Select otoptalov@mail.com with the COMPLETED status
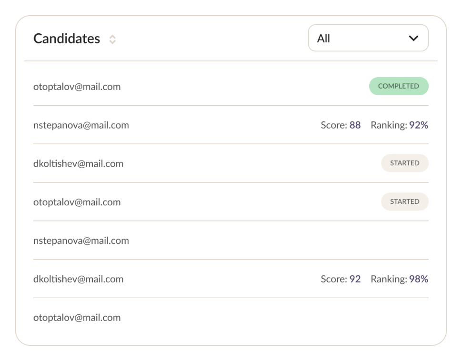Viewport: 462px width, 361px height. coord(77,87)
